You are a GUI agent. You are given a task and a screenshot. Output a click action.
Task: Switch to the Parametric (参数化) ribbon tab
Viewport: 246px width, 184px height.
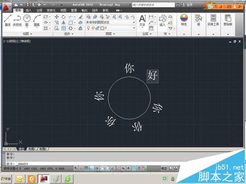pyautogui.click(x=51, y=10)
